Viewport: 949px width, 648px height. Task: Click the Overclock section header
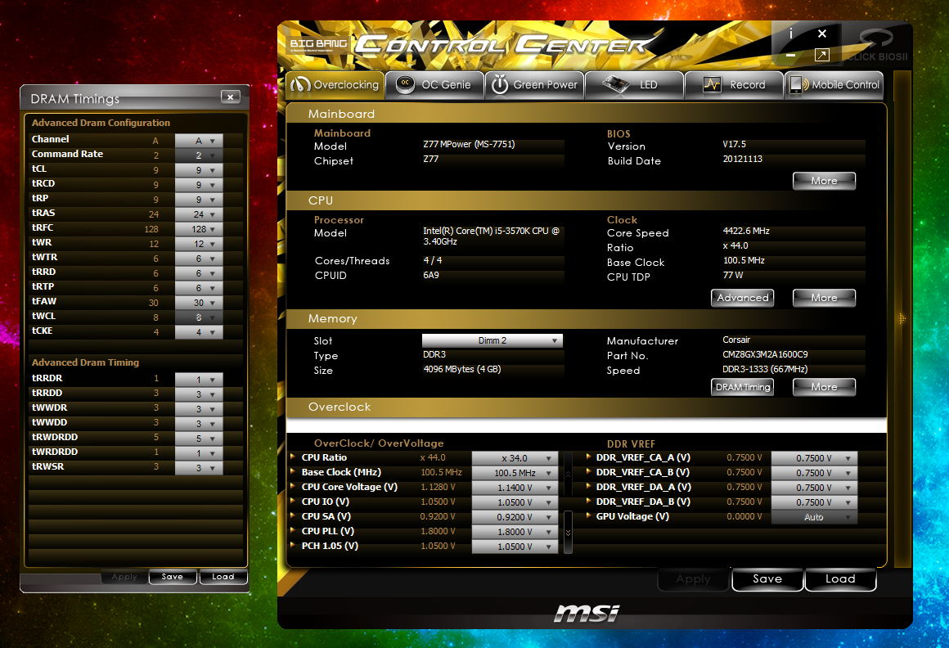[586, 407]
